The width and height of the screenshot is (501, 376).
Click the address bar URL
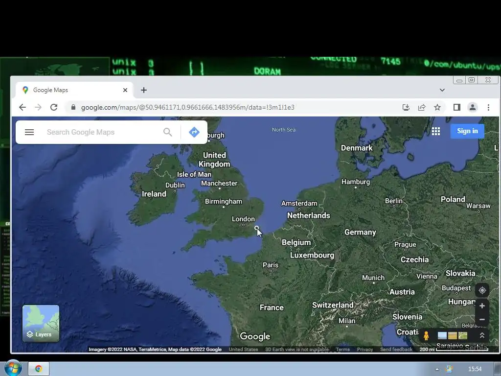click(187, 107)
